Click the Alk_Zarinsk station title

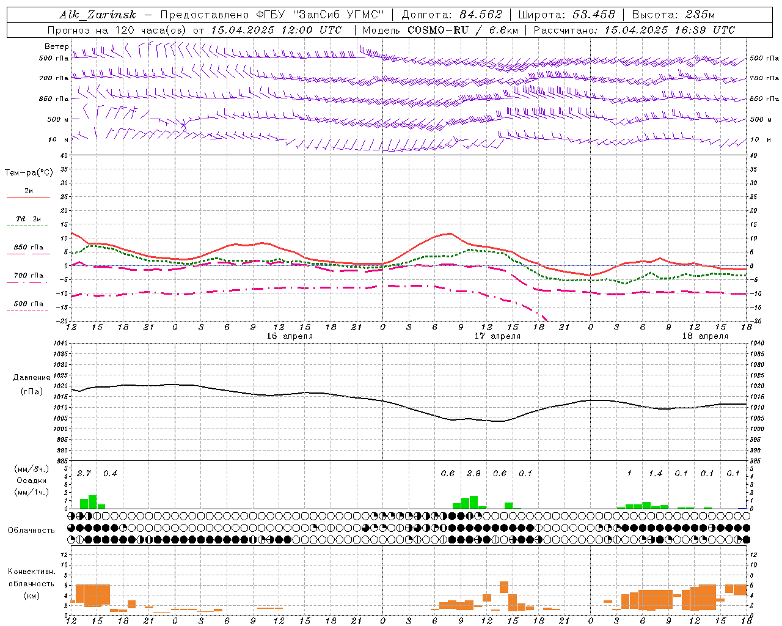[x=98, y=15]
